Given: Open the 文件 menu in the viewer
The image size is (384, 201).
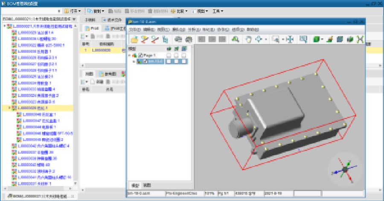Looking at the screenshot, I should point(134,30).
